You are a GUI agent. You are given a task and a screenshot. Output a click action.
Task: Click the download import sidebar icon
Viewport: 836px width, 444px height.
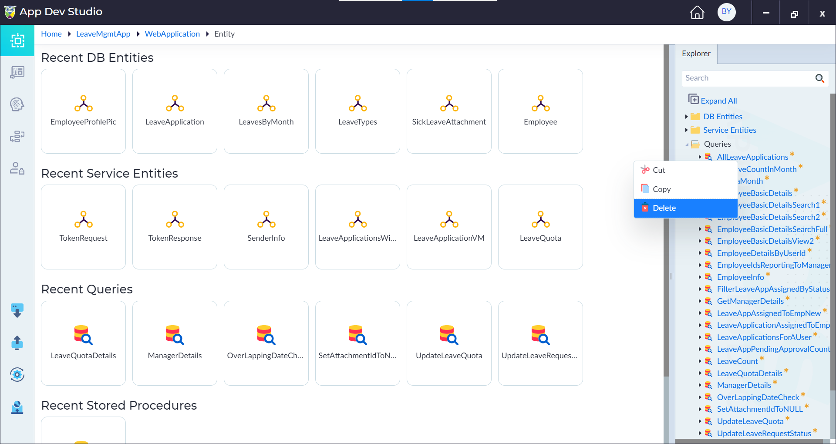pyautogui.click(x=17, y=311)
